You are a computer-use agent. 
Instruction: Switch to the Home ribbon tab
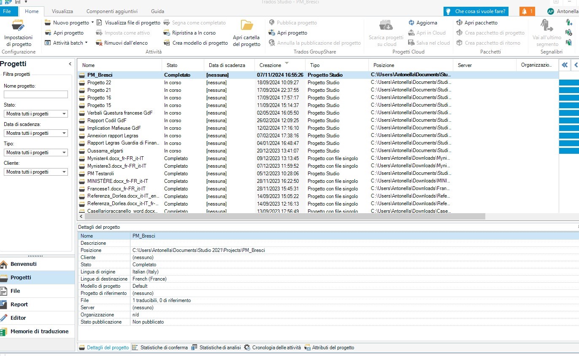point(32,11)
